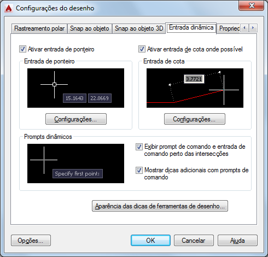The image size is (268, 257).
Task: Disable Ativar entrada de ponteiro checkbox
Action: click(x=22, y=49)
